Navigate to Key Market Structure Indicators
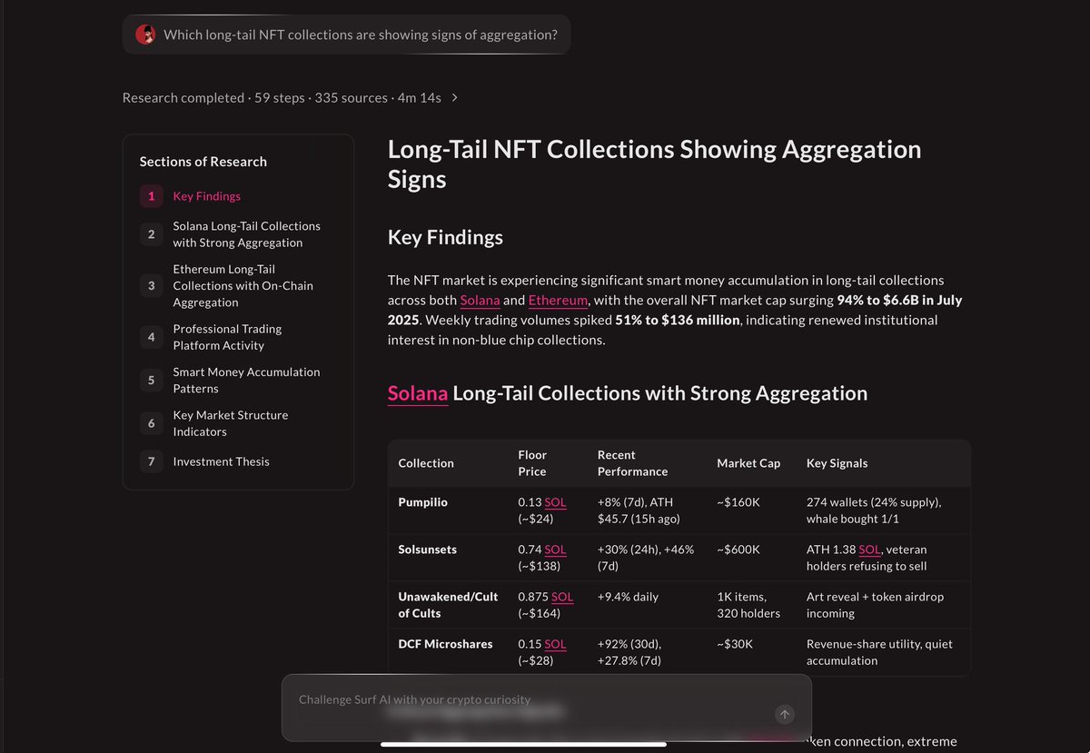Viewport: 1090px width, 753px height. pyautogui.click(x=231, y=423)
